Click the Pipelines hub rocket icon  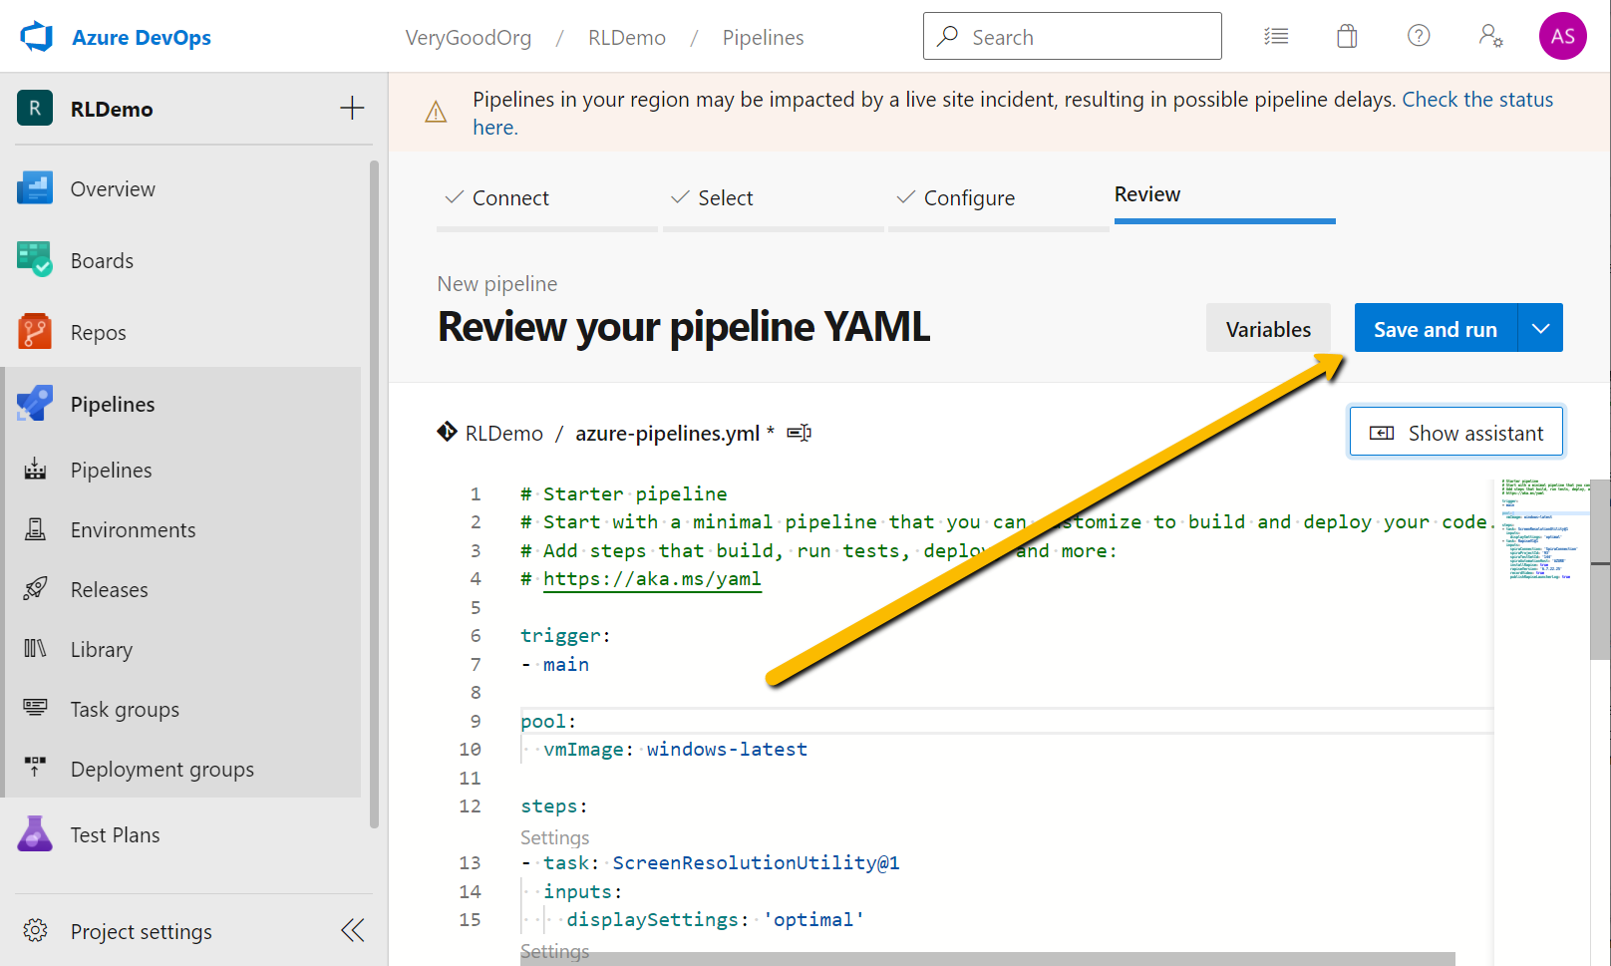click(35, 404)
